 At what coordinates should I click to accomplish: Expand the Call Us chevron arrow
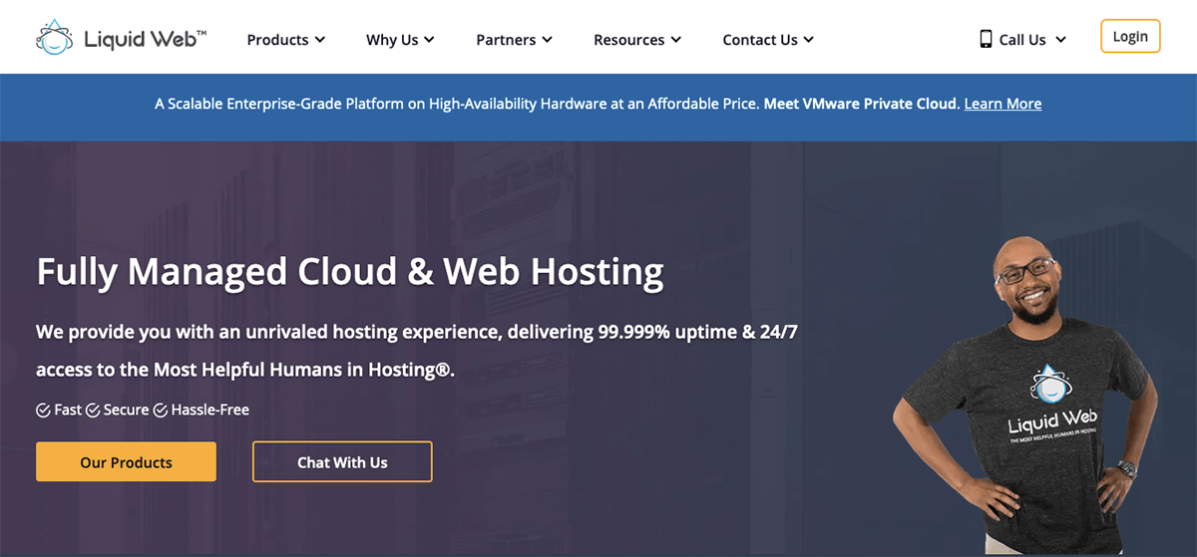1060,40
